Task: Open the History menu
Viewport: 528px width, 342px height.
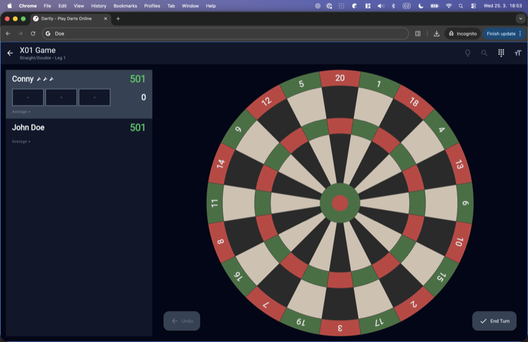Action: (98, 6)
